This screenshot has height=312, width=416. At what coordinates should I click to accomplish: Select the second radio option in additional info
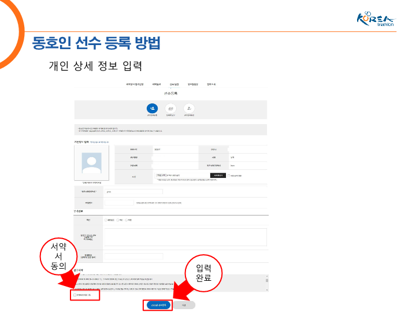(x=117, y=220)
